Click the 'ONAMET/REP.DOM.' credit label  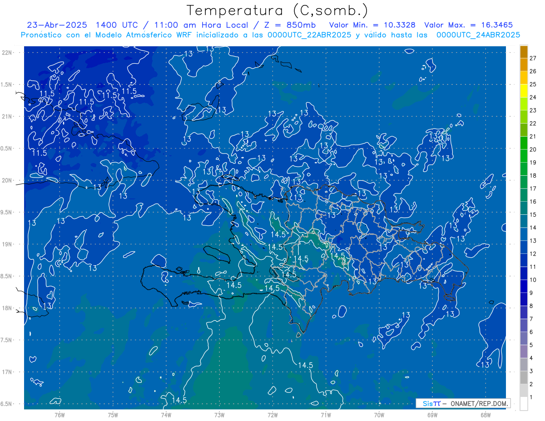click(479, 403)
